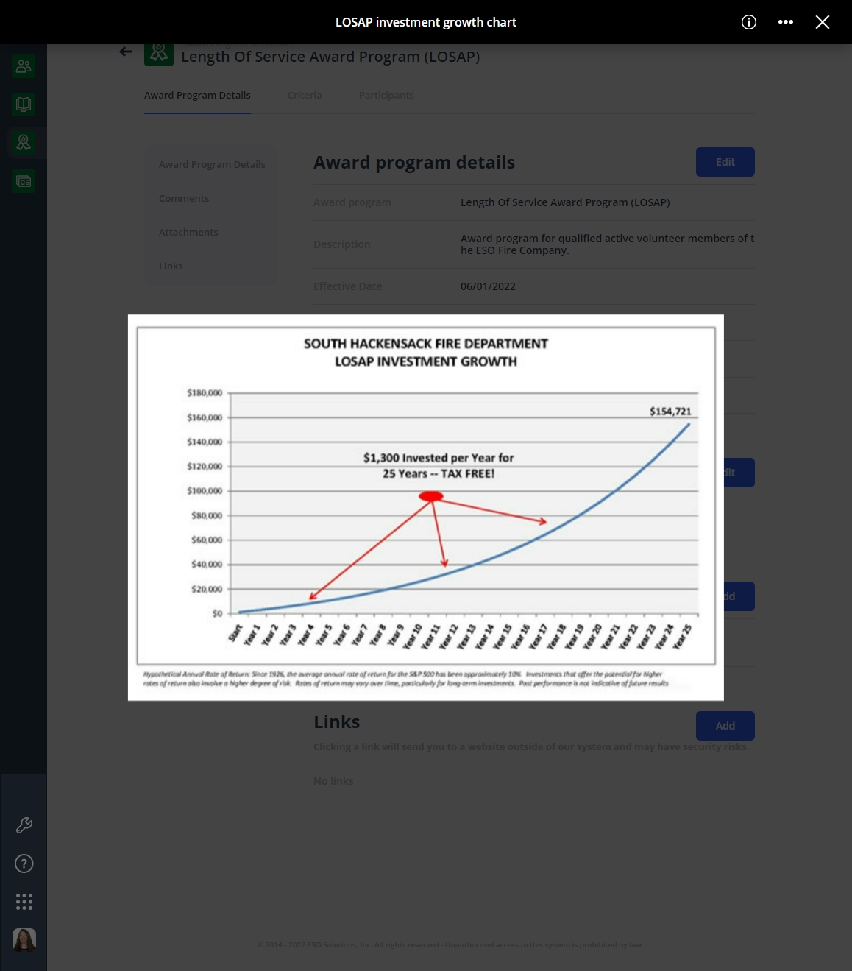Open the more options ellipsis menu
This screenshot has height=971, width=852.
(786, 22)
